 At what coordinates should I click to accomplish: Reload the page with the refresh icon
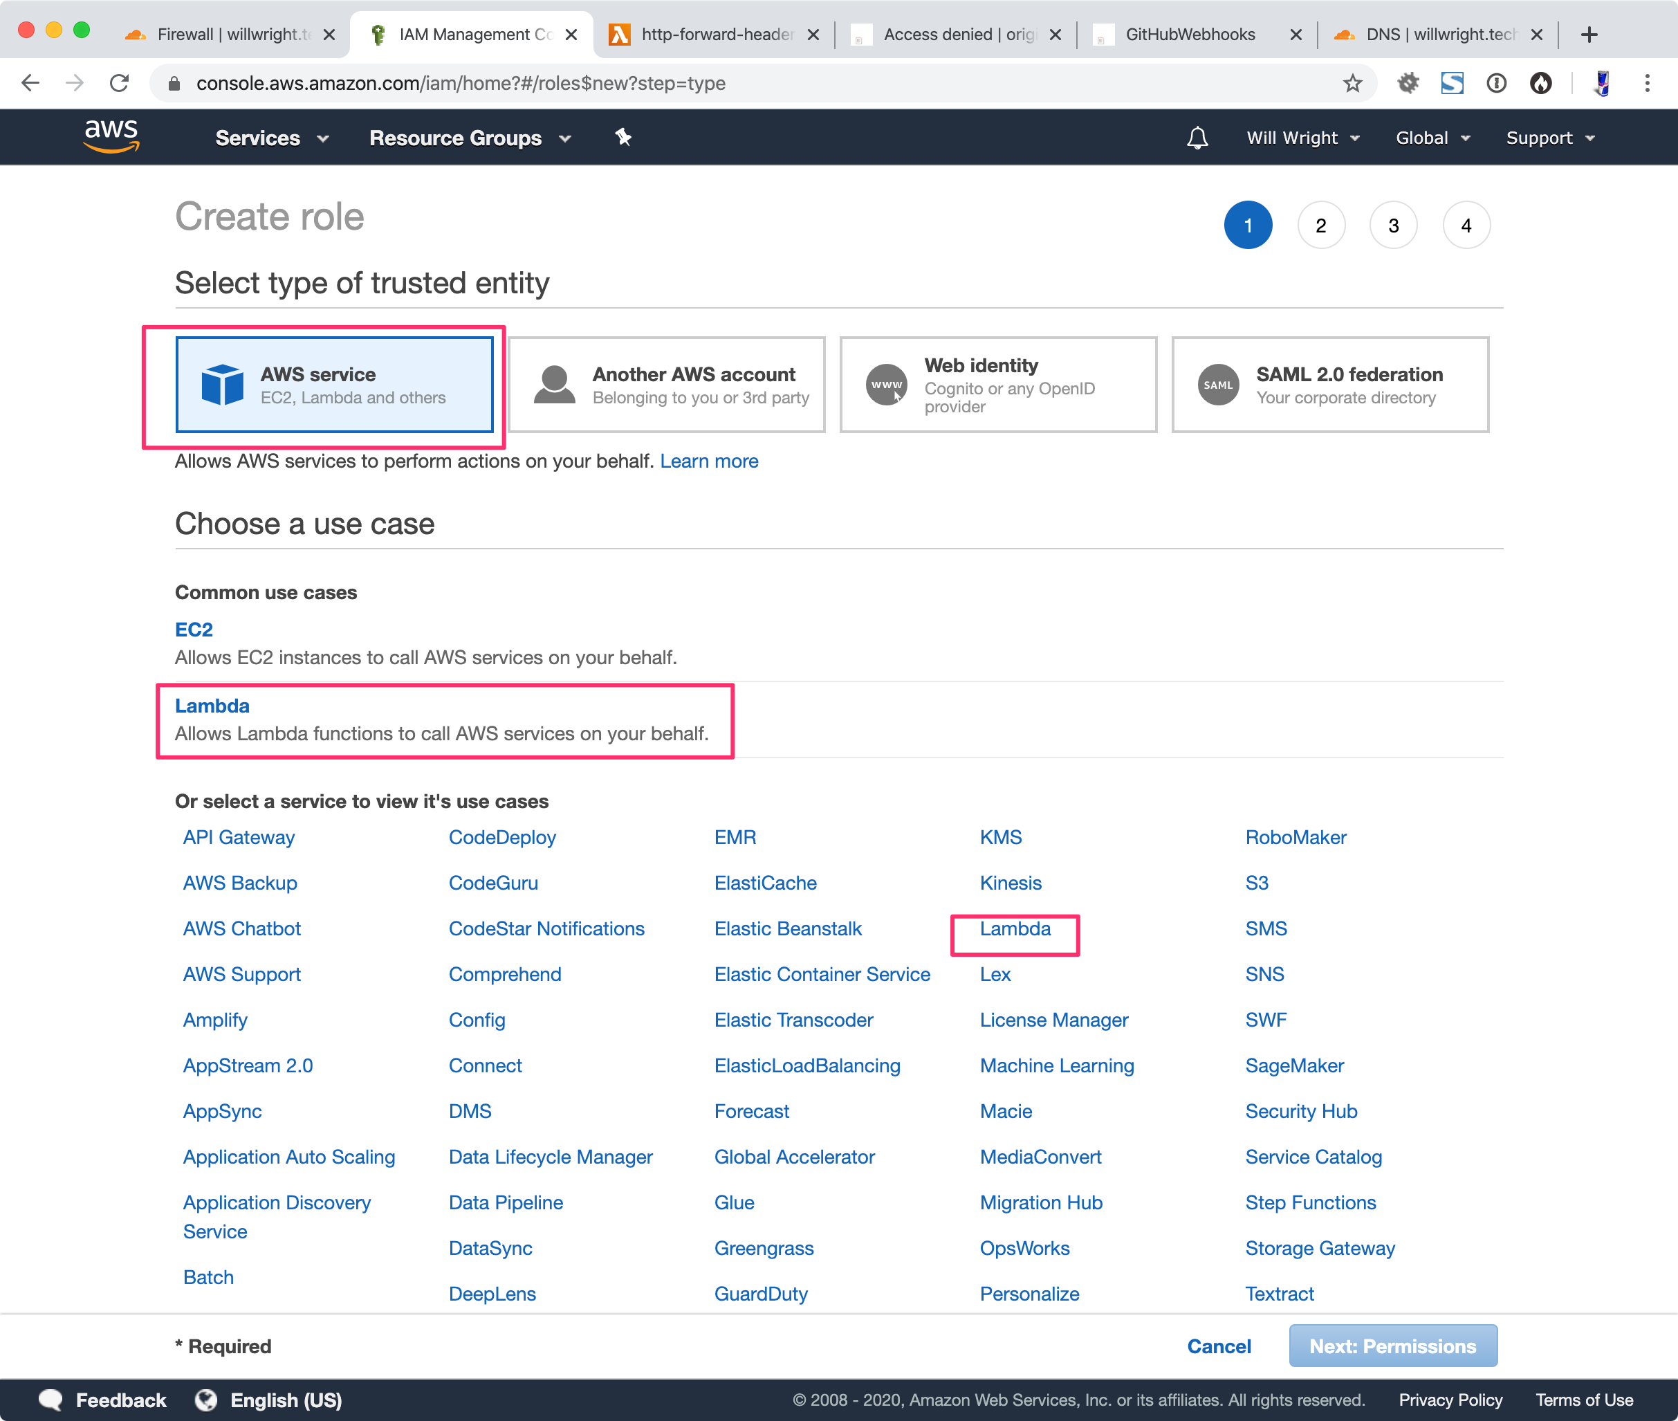[x=119, y=83]
